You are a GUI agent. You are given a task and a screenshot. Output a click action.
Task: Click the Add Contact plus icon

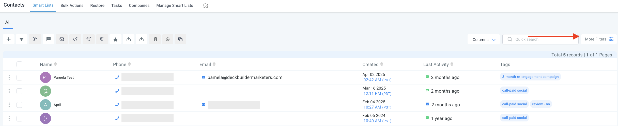9,39
